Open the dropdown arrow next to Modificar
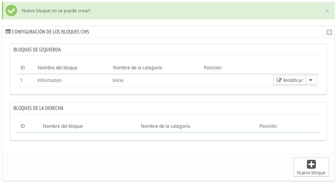 coord(311,80)
